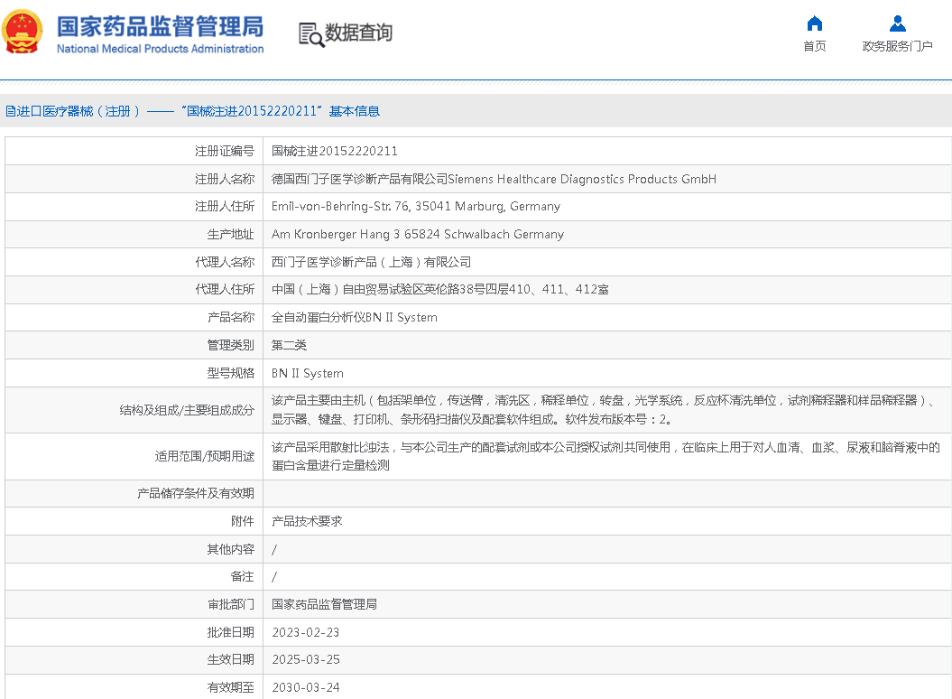Click the house-shaped 首页 icon
This screenshot has height=699, width=952.
814,23
